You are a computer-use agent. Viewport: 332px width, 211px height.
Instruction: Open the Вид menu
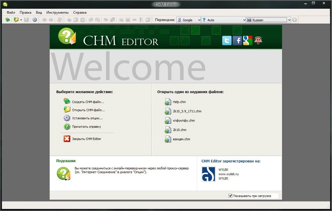pyautogui.click(x=39, y=12)
